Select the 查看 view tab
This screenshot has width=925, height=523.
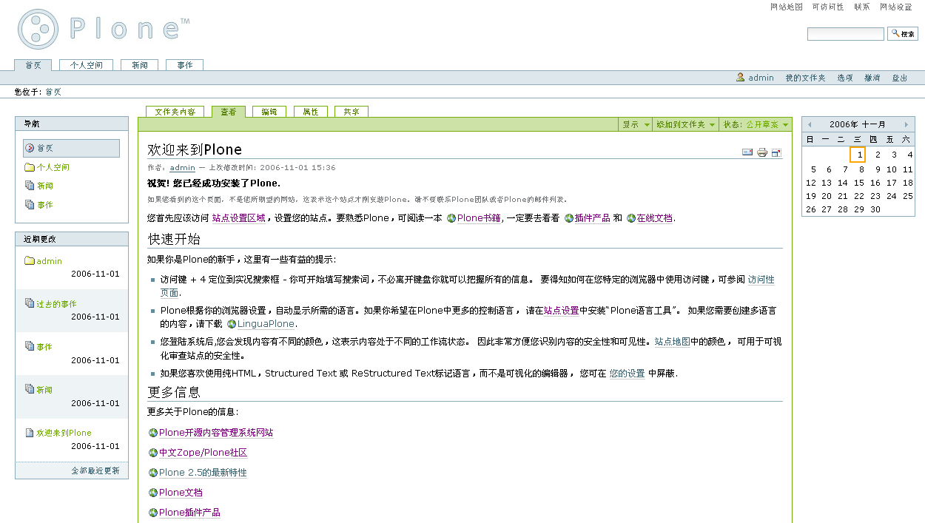pyautogui.click(x=229, y=112)
